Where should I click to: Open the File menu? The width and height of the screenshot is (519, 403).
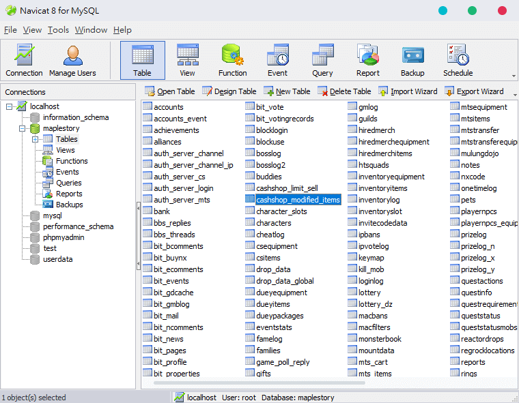[10, 30]
